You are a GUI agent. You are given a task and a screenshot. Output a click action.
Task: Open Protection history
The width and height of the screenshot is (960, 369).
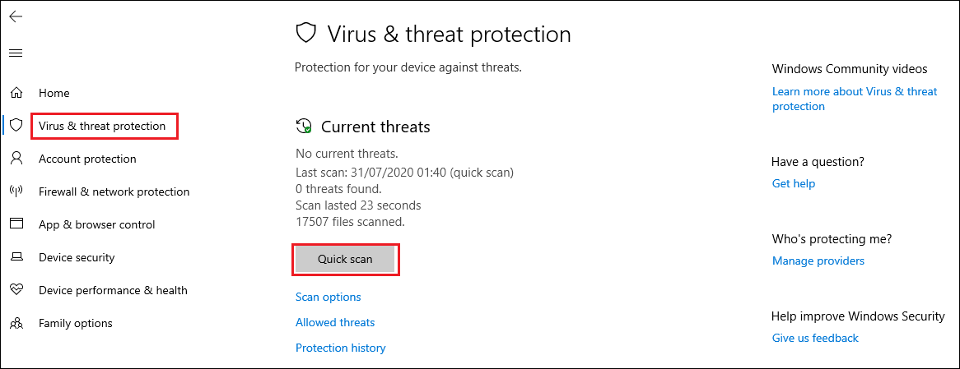point(340,348)
